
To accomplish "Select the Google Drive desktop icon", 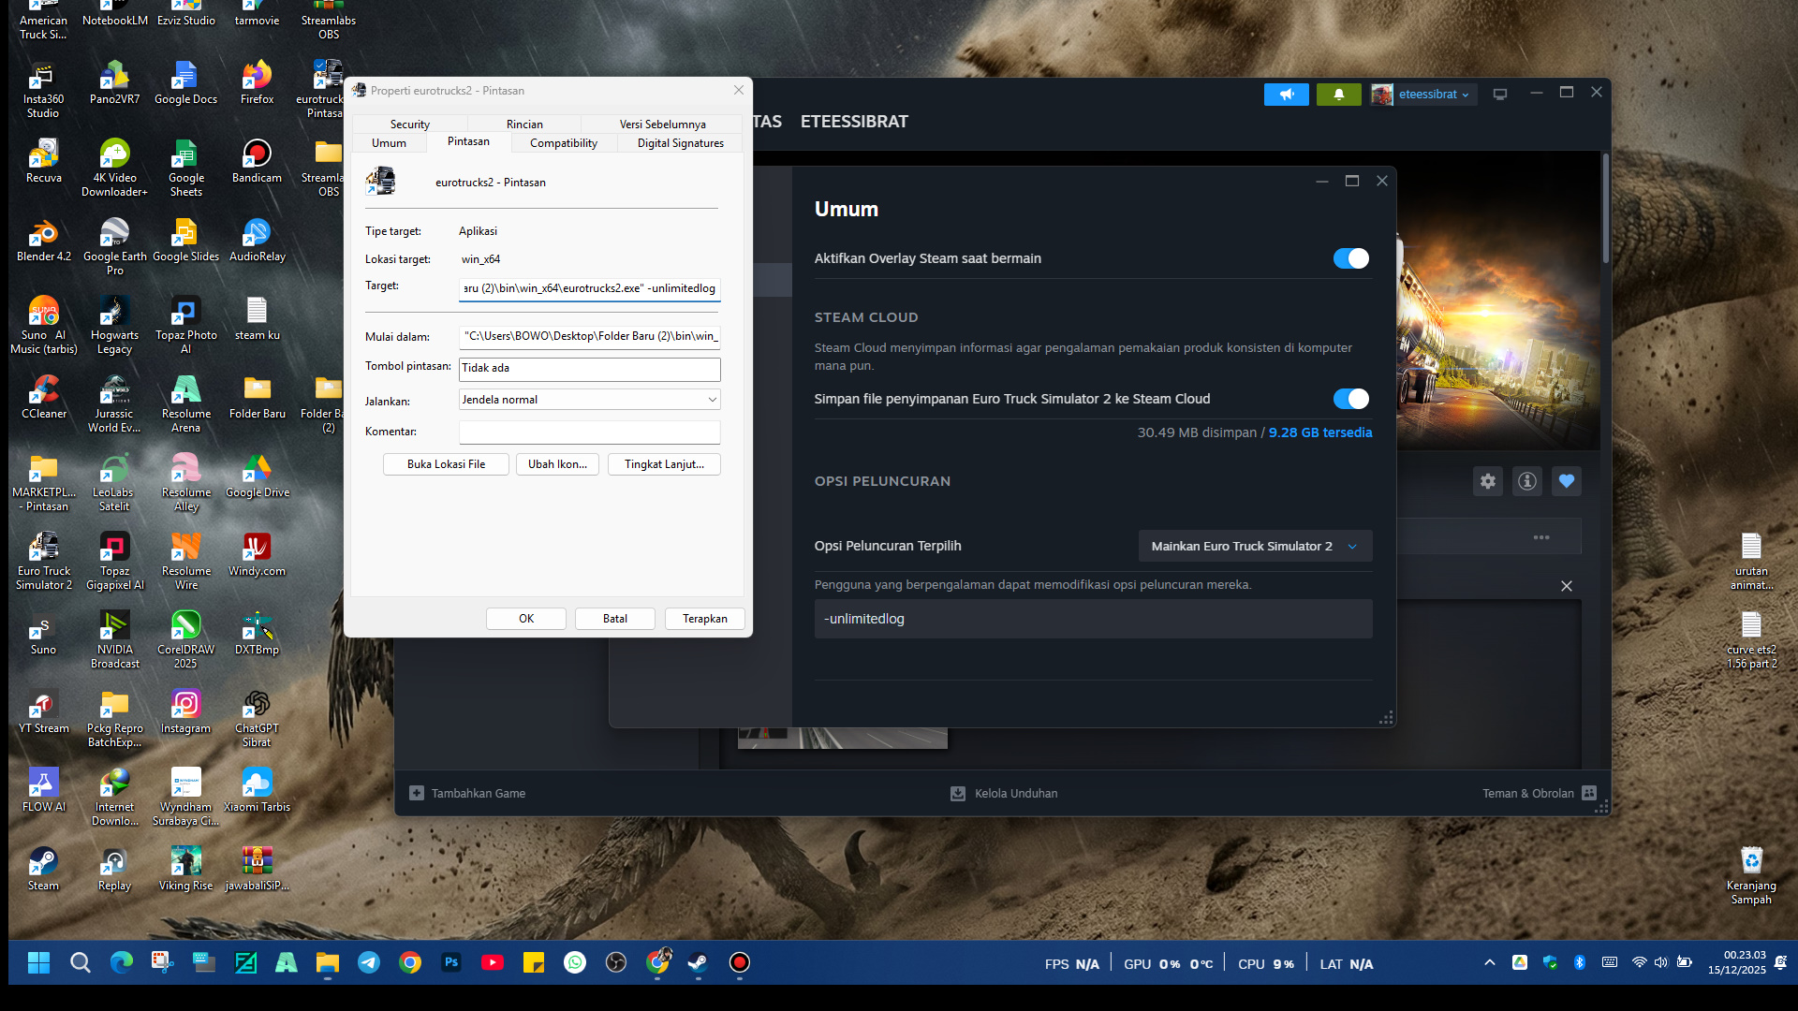I will pos(257,476).
